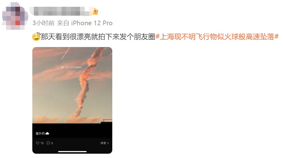Click the rooftop railing in photo corner
Image resolution: width=283 pixels, height=158 pixels.
coord(107,121)
